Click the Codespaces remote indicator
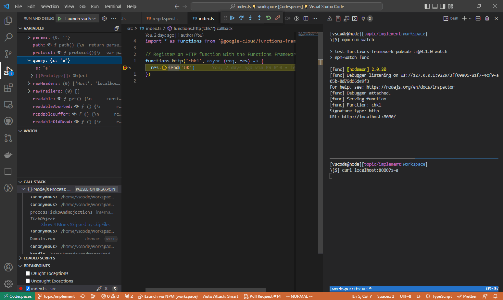 click(x=17, y=296)
